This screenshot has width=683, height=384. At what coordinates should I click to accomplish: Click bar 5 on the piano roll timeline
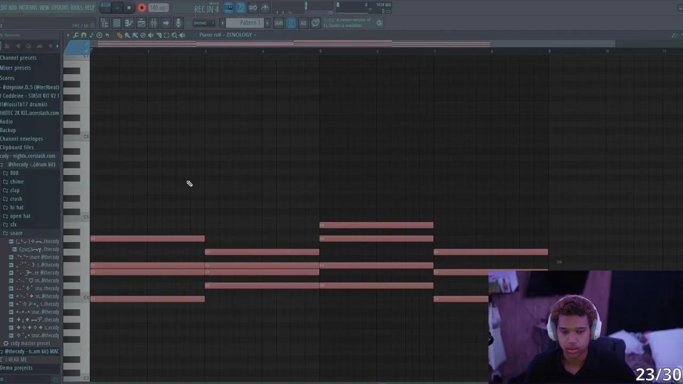pos(320,51)
